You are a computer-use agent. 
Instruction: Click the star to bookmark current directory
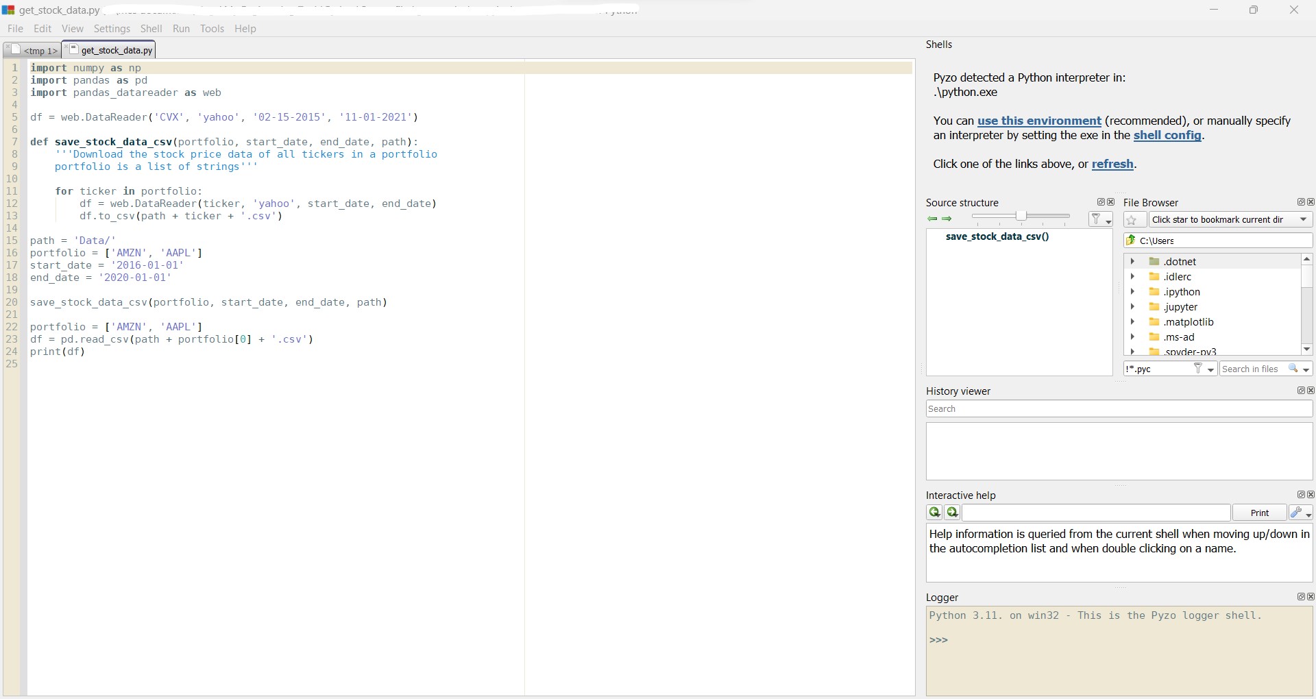pyautogui.click(x=1133, y=220)
